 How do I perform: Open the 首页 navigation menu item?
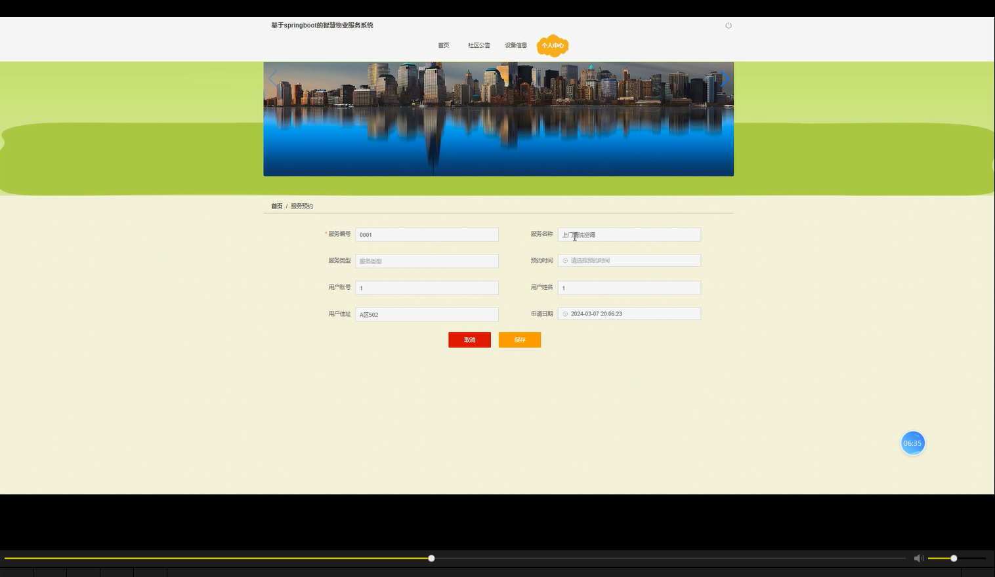(x=443, y=45)
